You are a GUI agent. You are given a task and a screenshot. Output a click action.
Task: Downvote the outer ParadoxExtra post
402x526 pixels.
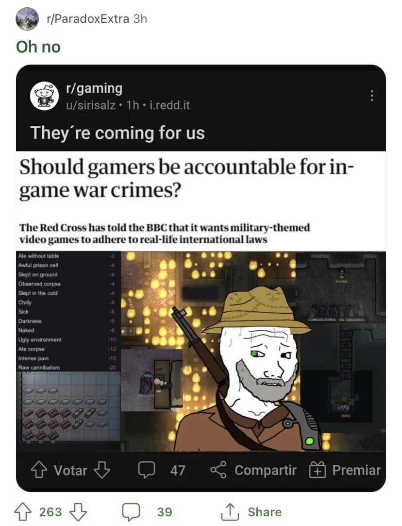click(x=78, y=512)
